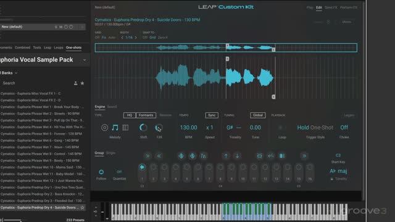Click the M mute icon on New (default)
Viewport: 395px width, 222px height.
pyautogui.click(x=60, y=27)
